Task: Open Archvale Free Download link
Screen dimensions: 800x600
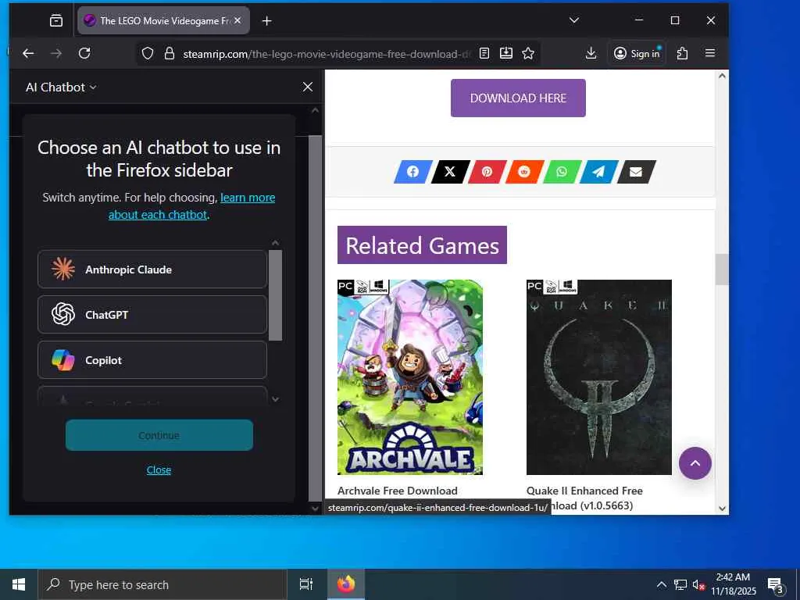Action: click(x=398, y=491)
